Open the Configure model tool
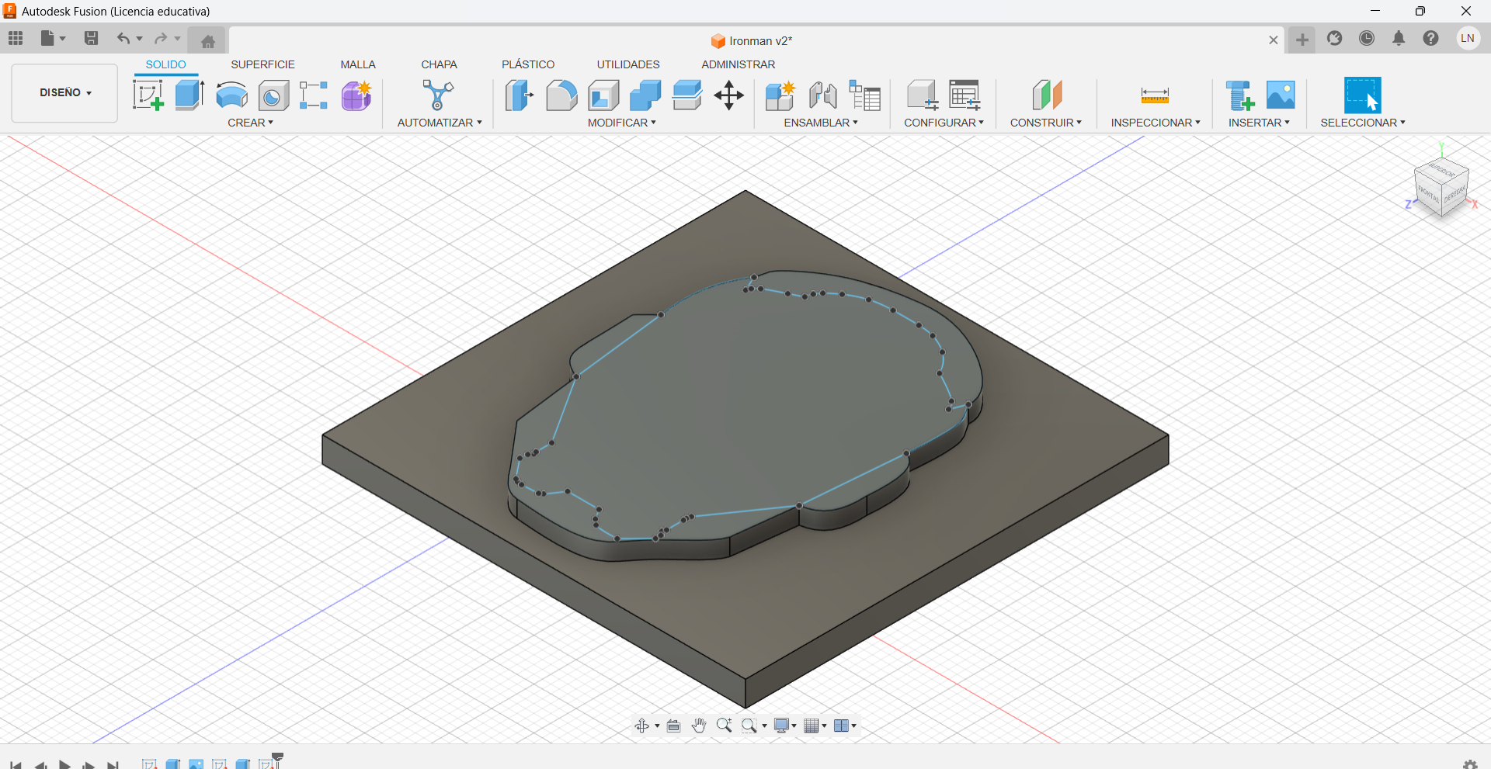Viewport: 1491px width, 769px height. tap(923, 95)
